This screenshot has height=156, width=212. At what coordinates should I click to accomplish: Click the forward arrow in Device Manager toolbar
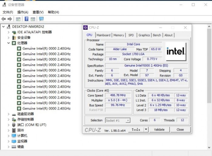(x=9, y=19)
